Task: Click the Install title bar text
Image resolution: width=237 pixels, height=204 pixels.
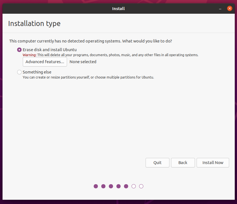Action: click(x=118, y=8)
